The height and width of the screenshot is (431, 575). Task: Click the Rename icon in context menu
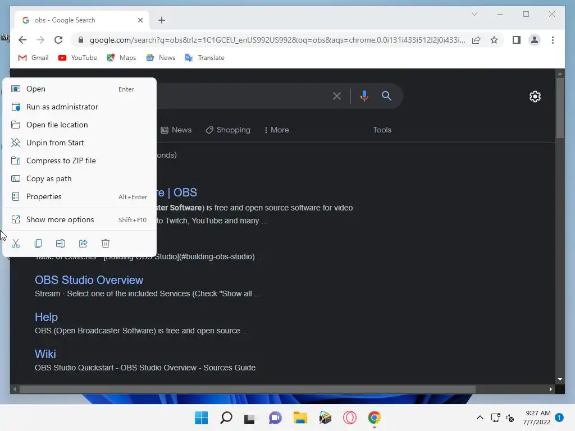[61, 244]
